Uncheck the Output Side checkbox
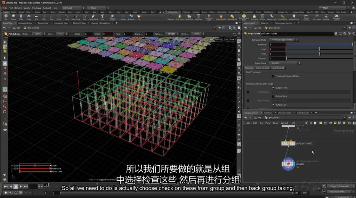Screen dimensions: 356x198 click(273, 105)
